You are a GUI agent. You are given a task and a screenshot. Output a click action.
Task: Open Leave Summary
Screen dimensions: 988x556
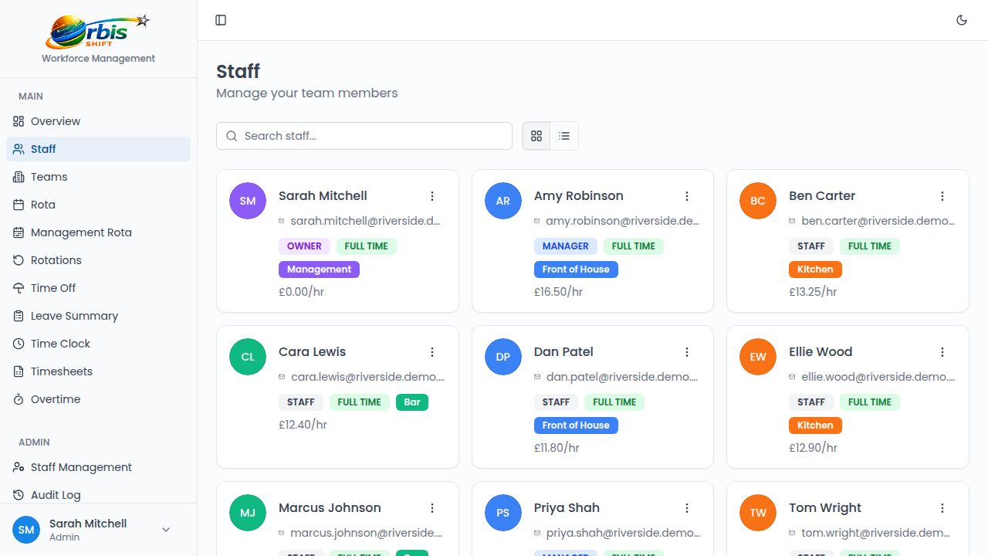(x=98, y=316)
